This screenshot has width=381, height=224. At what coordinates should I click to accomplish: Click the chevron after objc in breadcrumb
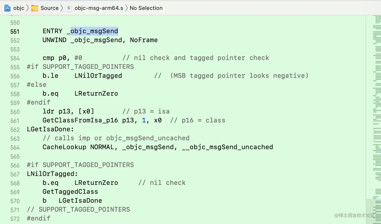[27, 8]
